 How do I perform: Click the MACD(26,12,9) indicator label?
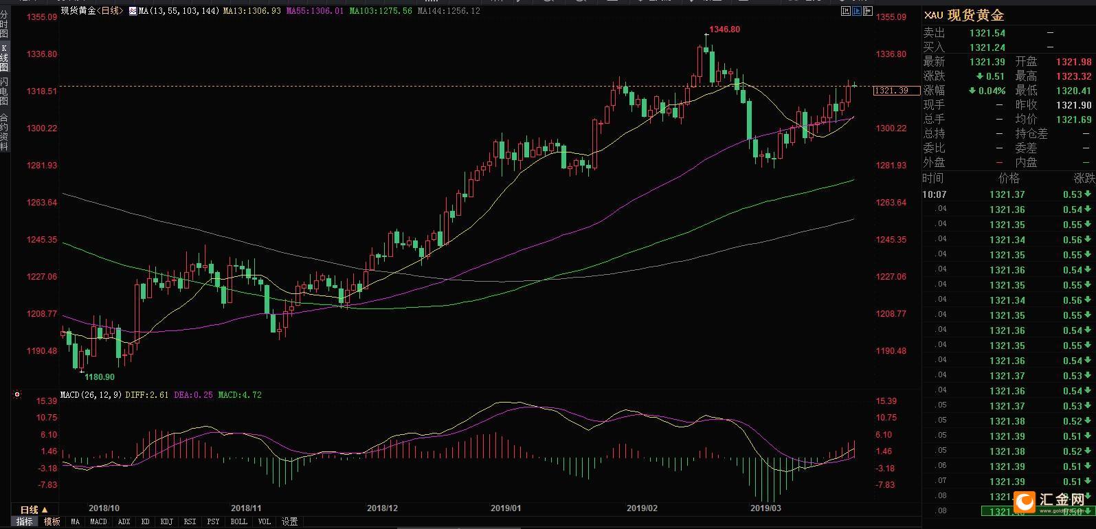91,395
